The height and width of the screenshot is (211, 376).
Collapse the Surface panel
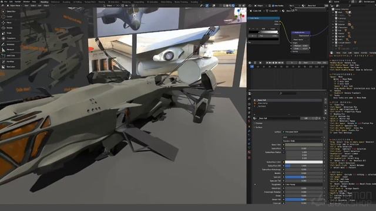pos(258,127)
